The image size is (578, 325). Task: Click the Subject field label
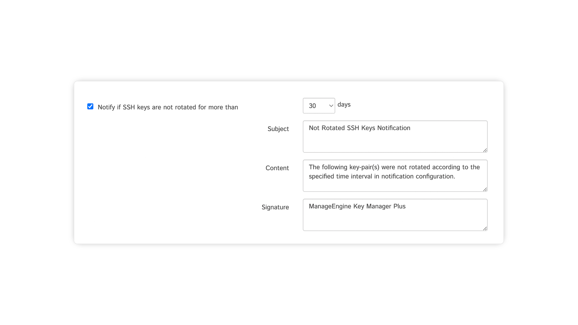[x=278, y=129]
